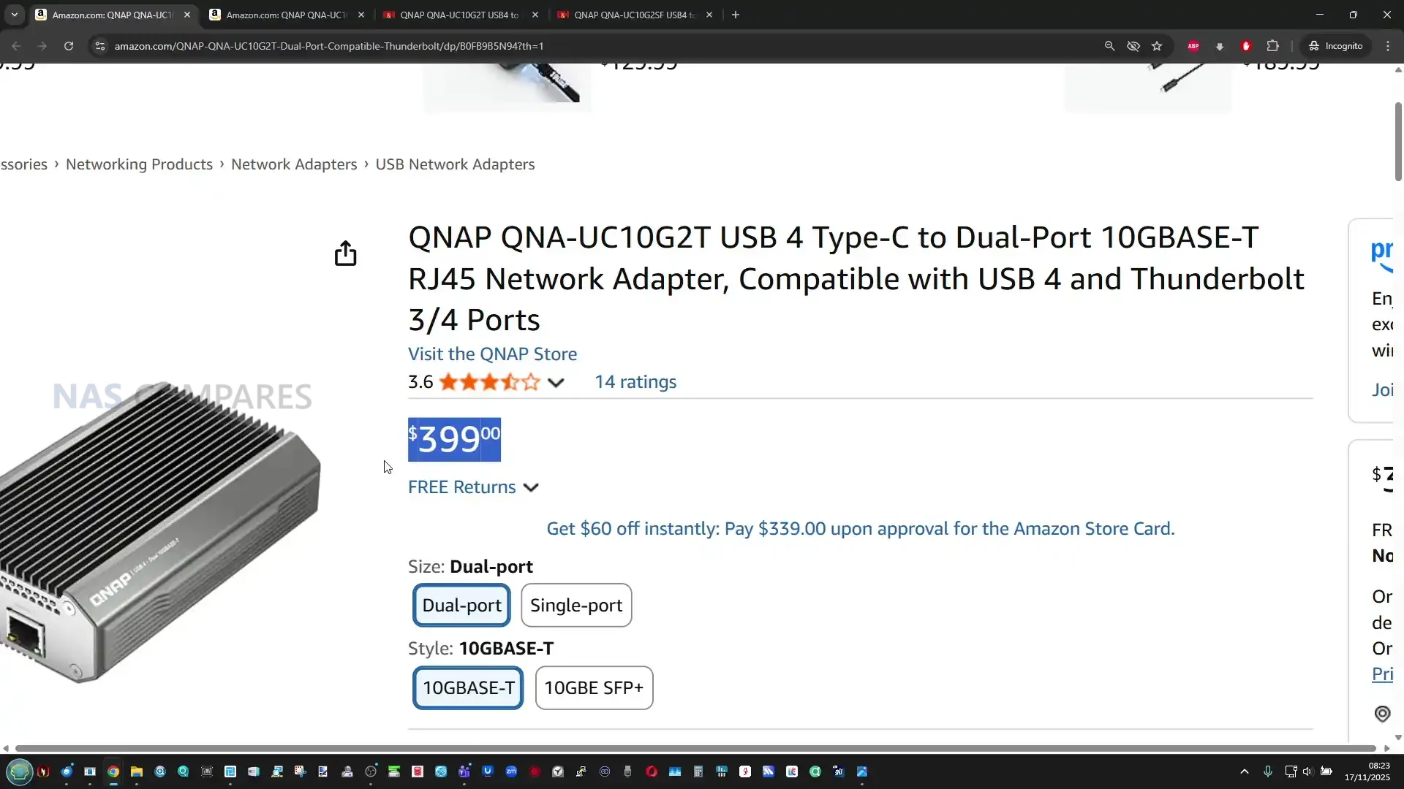
Task: Select the 10GBE SFP+ style option
Action: [x=594, y=687]
